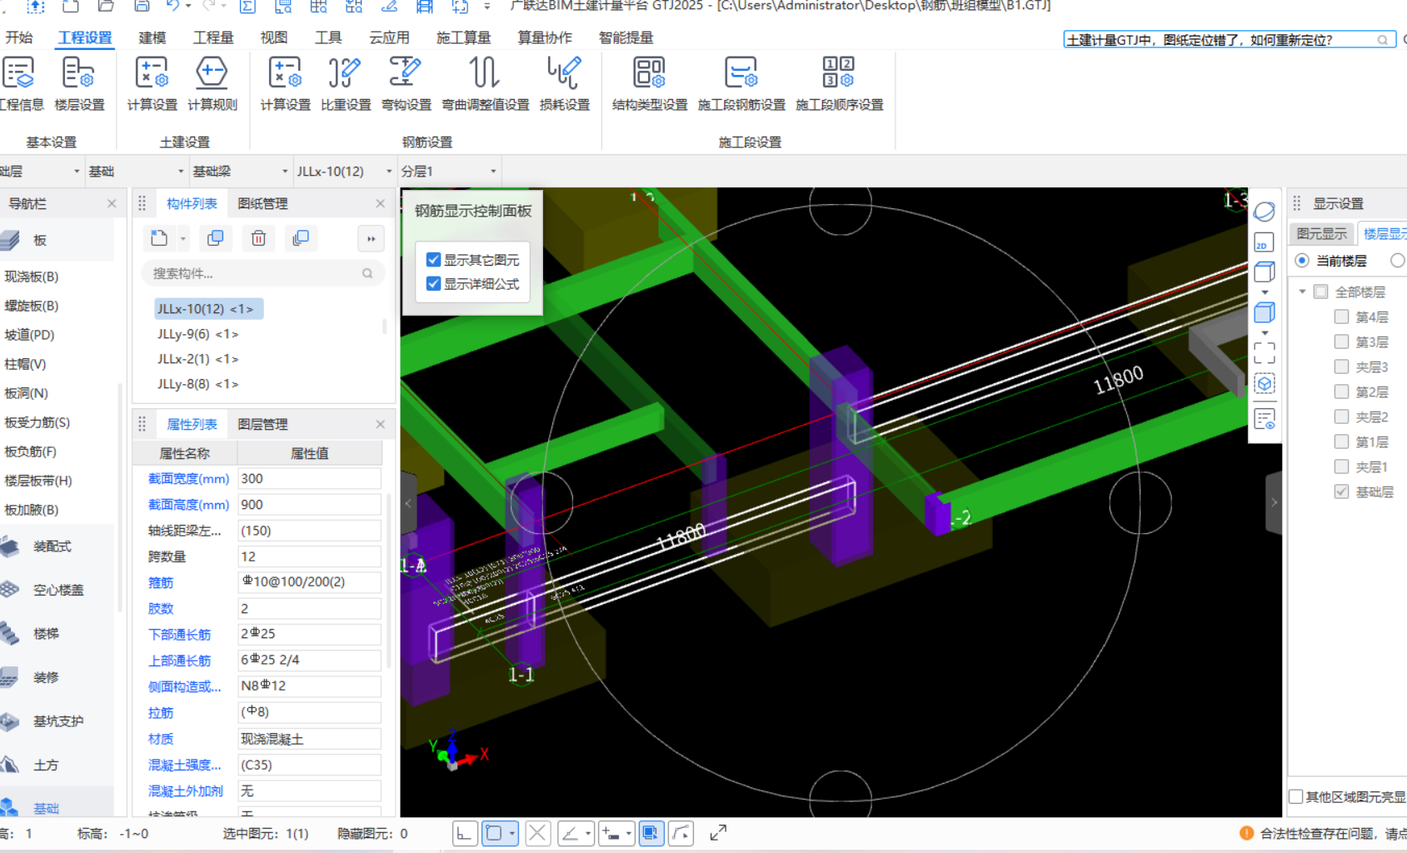Open 工程量 ribbon tab

(x=213, y=37)
